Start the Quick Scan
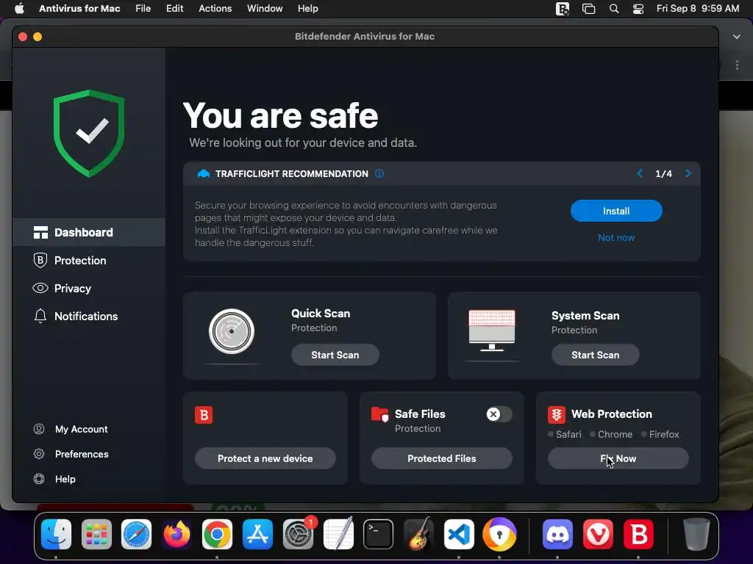 click(335, 355)
